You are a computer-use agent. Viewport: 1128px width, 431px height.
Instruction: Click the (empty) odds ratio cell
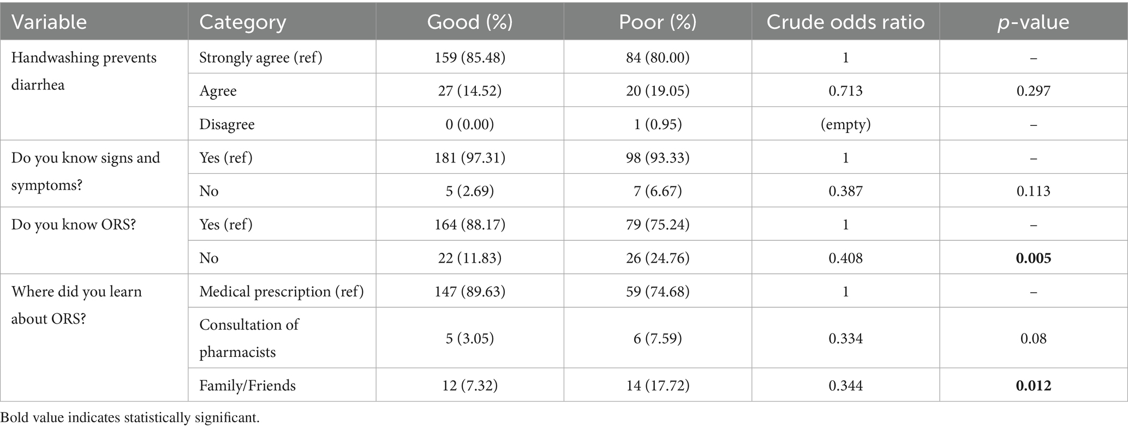pyautogui.click(x=845, y=124)
